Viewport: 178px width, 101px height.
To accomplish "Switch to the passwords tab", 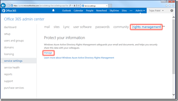I will tap(102, 27).
